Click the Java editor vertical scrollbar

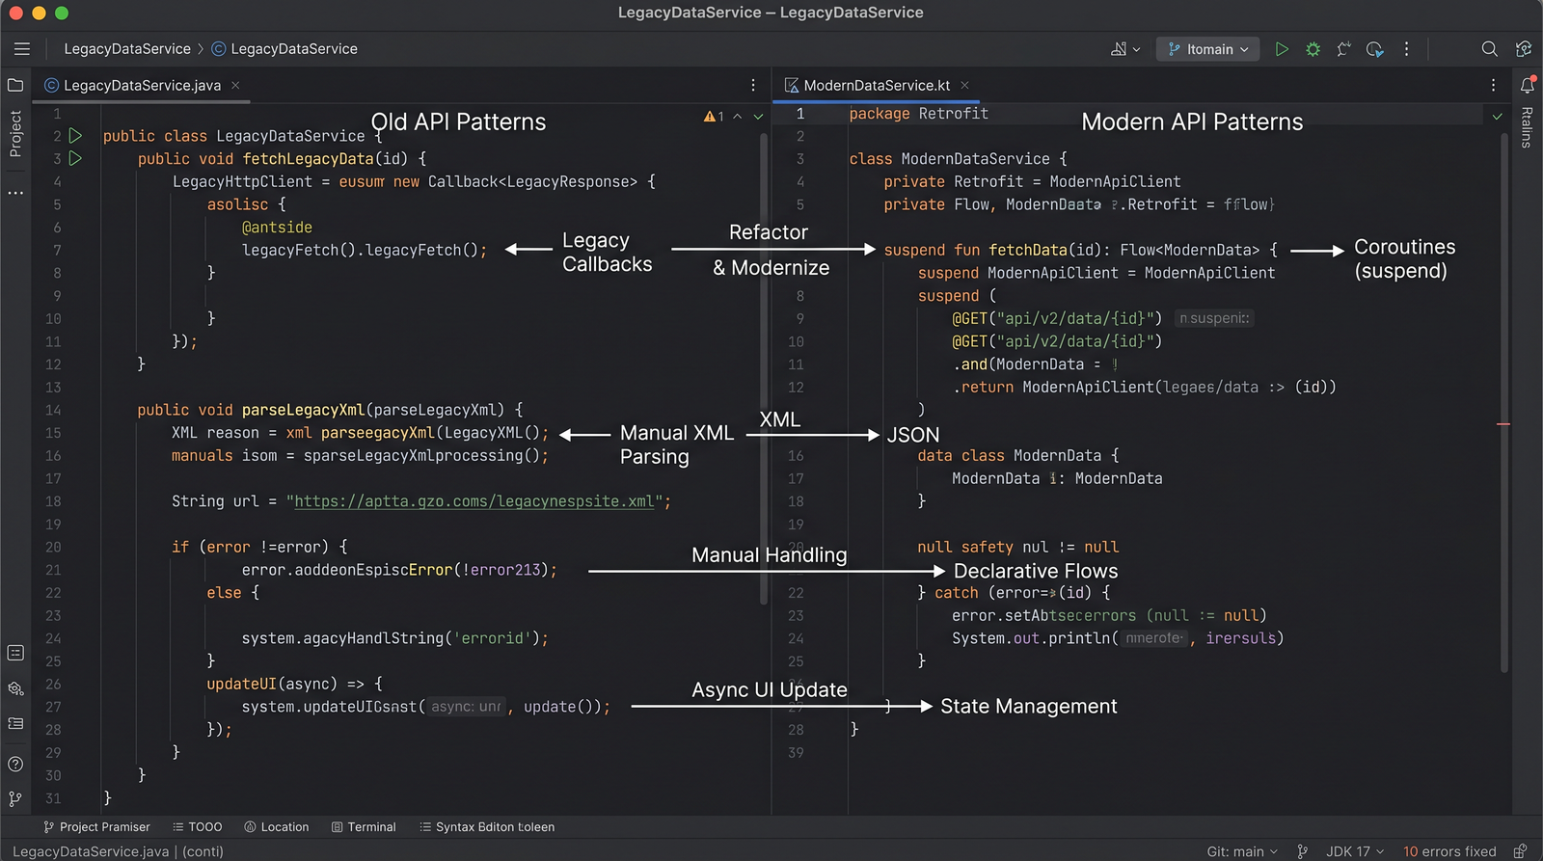pos(764,369)
